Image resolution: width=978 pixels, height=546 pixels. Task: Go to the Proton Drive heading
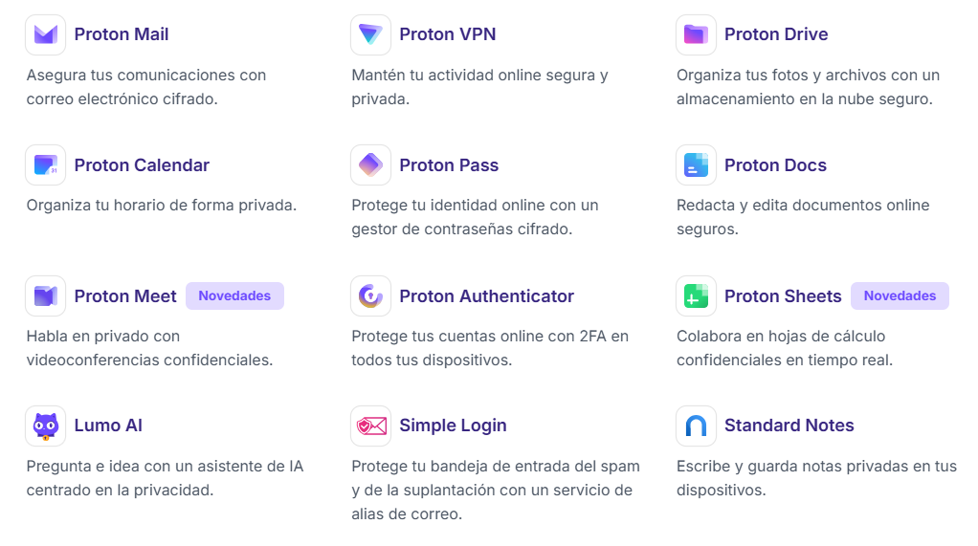coord(776,34)
